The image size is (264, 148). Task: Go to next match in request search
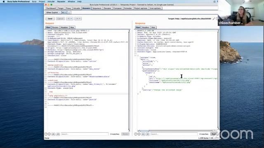[x=58, y=134]
